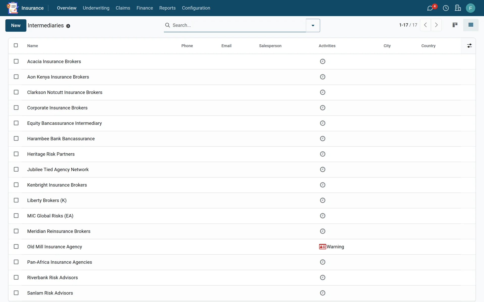The height and width of the screenshot is (302, 484).
Task: Tick the Liberty Brokers (K) checkbox
Action: 16,200
